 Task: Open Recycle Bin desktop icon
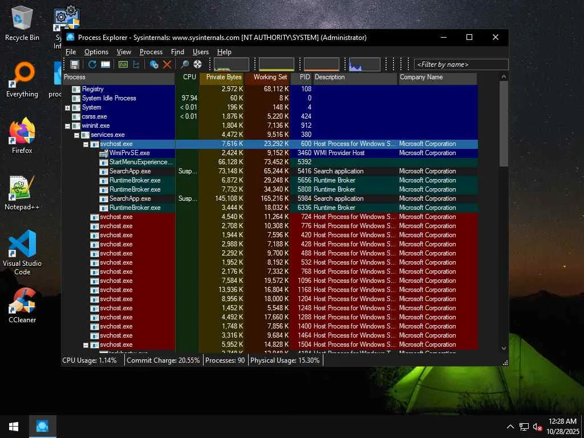(22, 23)
